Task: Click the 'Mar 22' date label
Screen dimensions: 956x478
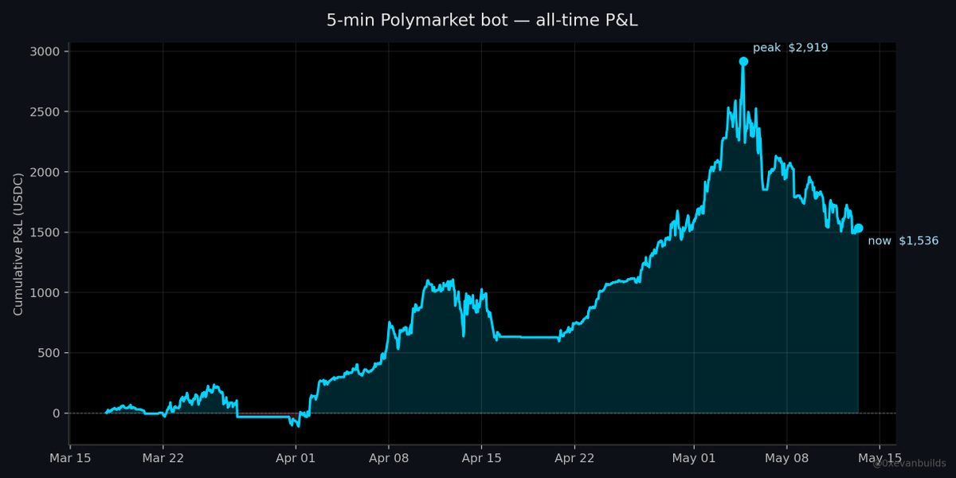Action: tap(163, 460)
